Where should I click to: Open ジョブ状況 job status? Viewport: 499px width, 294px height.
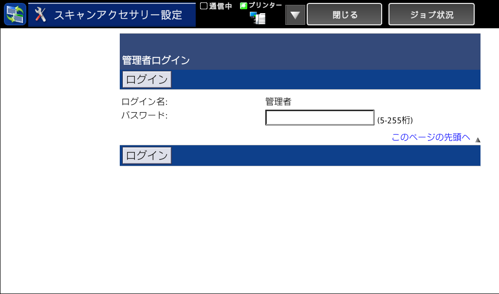(431, 15)
